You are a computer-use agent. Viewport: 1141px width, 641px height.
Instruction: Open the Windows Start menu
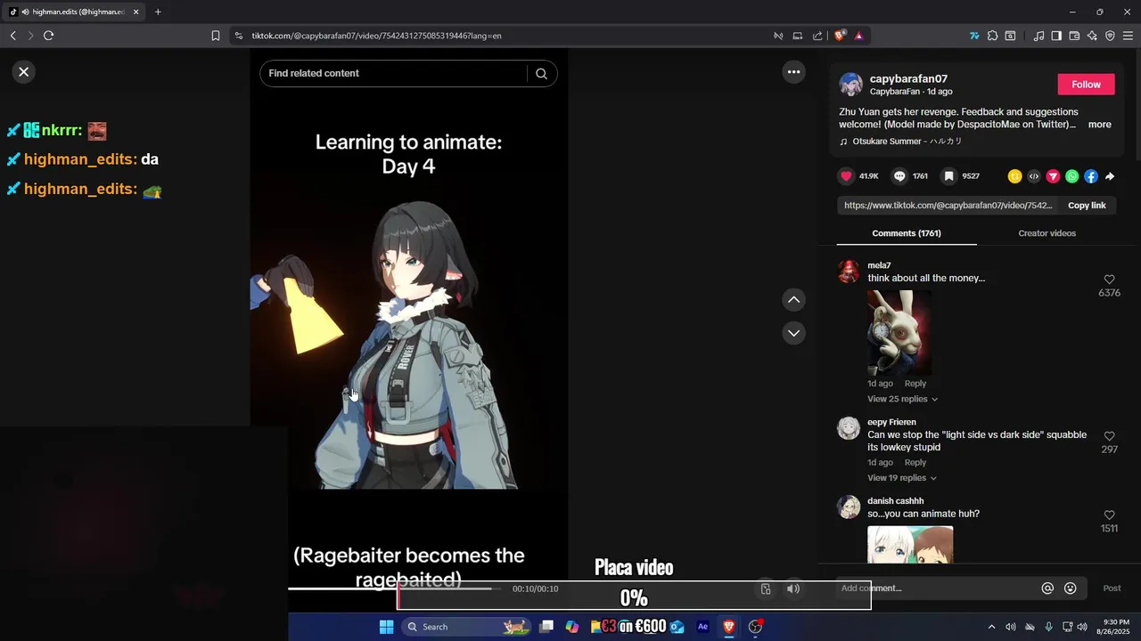[386, 627]
